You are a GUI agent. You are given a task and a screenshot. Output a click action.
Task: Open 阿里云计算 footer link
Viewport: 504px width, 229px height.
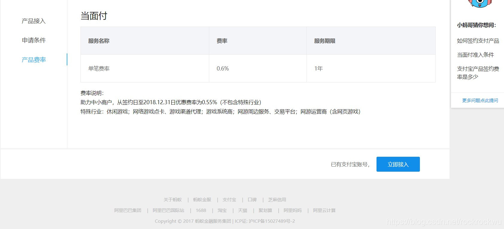point(324,210)
